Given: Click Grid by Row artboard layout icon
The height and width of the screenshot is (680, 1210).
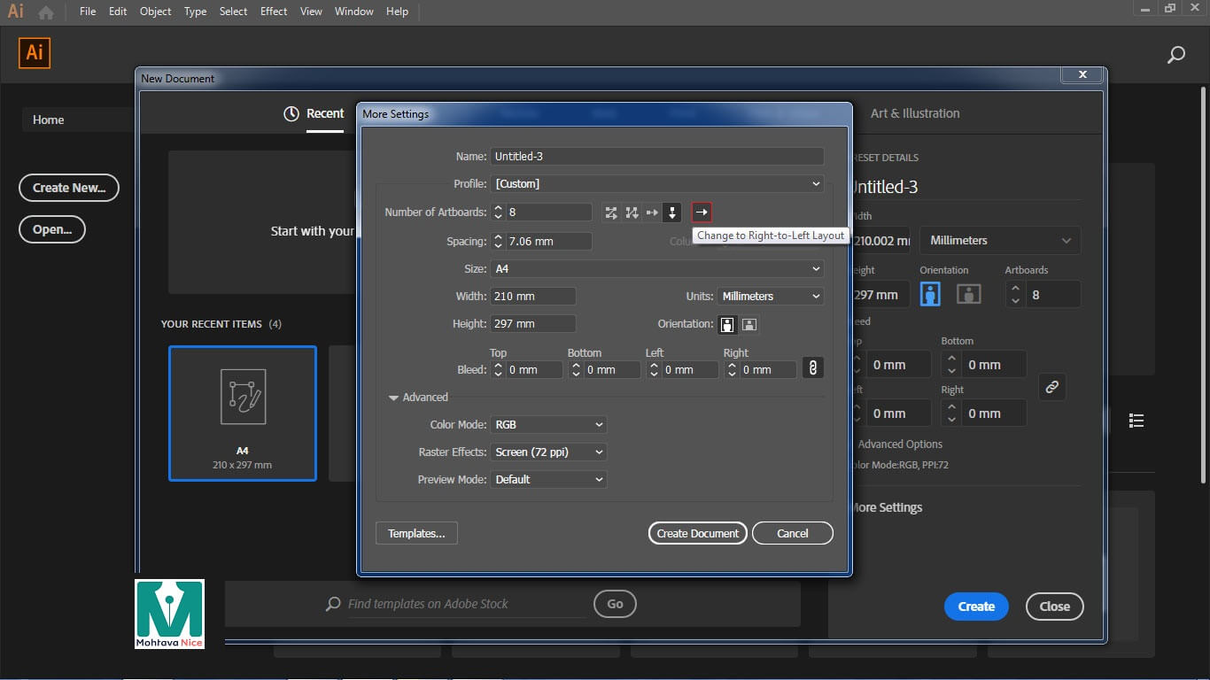Looking at the screenshot, I should pyautogui.click(x=611, y=212).
